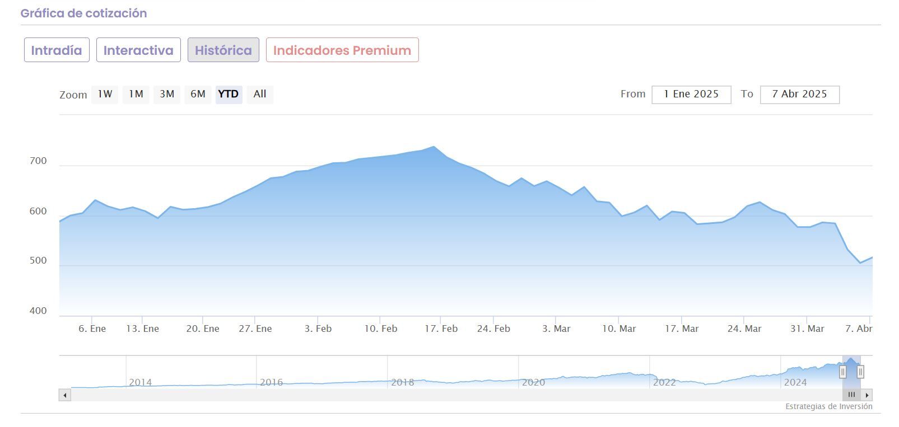
Task: Click the From date field
Action: (x=691, y=94)
